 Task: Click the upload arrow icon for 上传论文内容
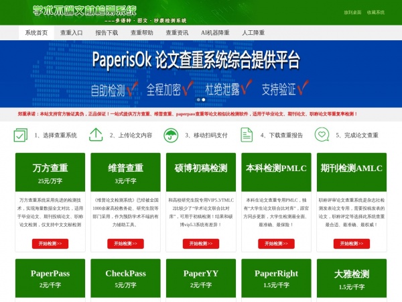pyautogui.click(x=96, y=135)
